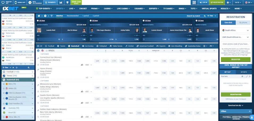Open the QR code icon in top bar
This screenshot has height=121, width=254.
194,2
